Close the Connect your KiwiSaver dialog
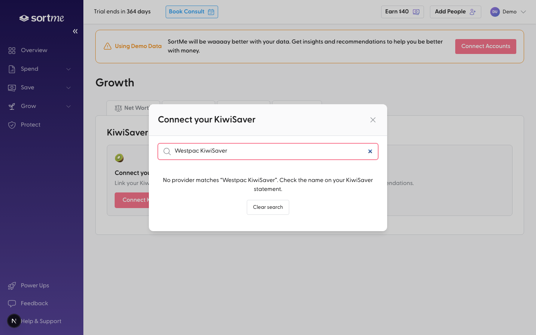Screen dimensions: 536x335 373,120
